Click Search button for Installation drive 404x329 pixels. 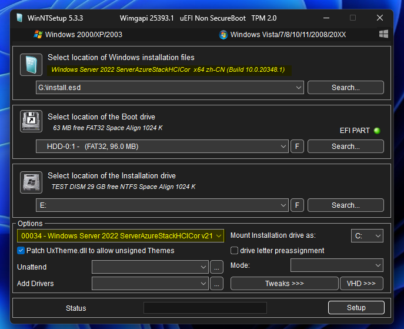(x=346, y=205)
